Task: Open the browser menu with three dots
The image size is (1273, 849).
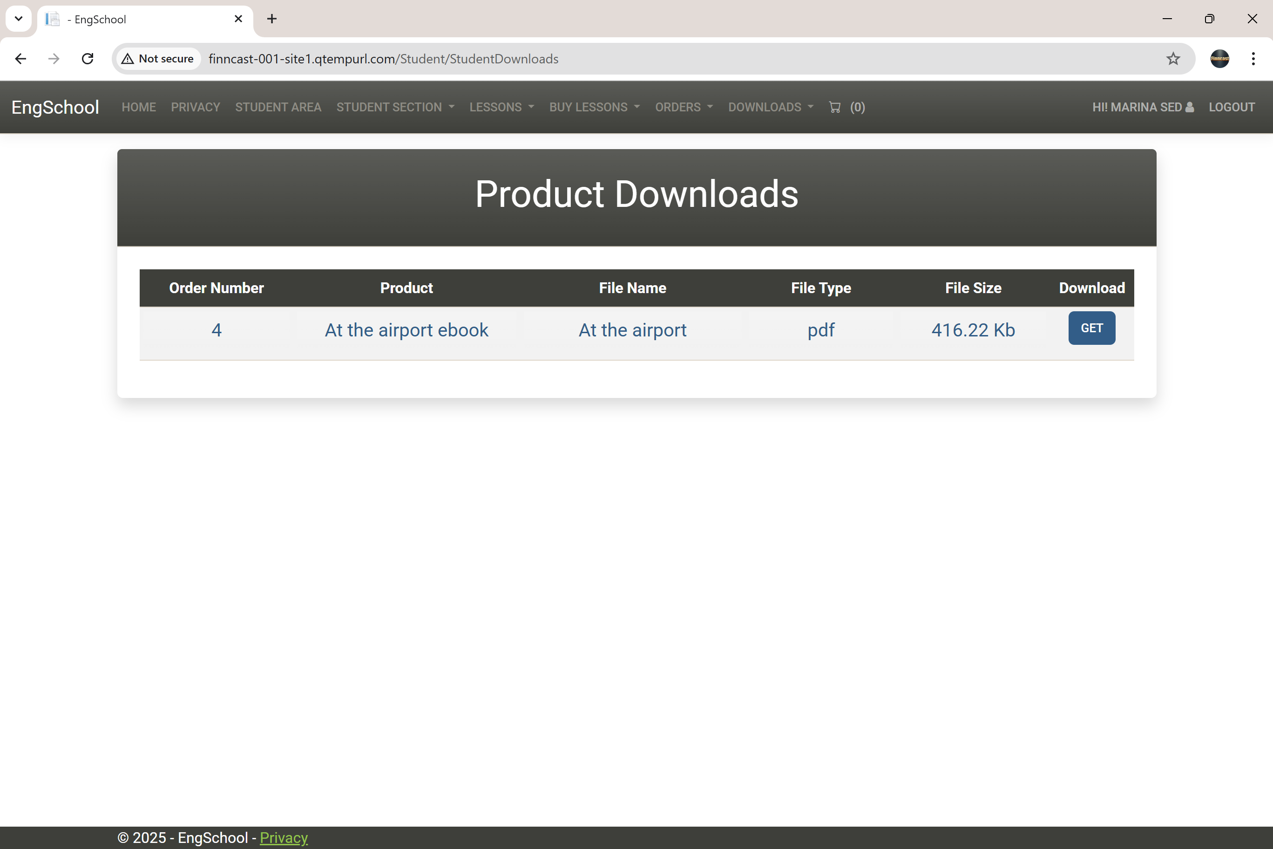Action: coord(1253,58)
